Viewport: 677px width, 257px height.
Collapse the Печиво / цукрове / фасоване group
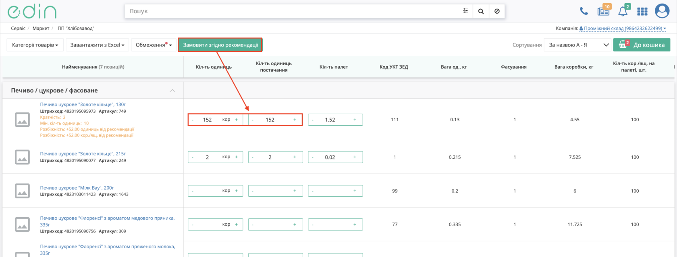172,91
